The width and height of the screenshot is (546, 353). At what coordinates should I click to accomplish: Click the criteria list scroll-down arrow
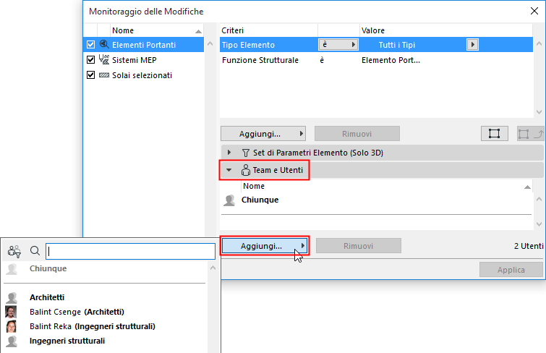539,112
